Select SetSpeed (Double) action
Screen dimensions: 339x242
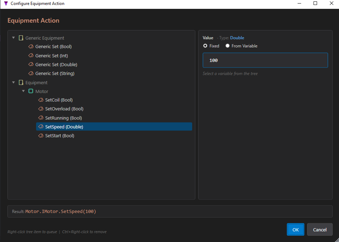pyautogui.click(x=114, y=127)
